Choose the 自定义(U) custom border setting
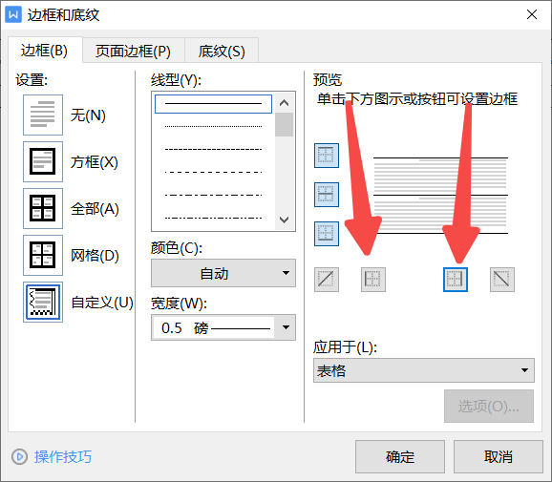The width and height of the screenshot is (552, 482). [x=43, y=302]
